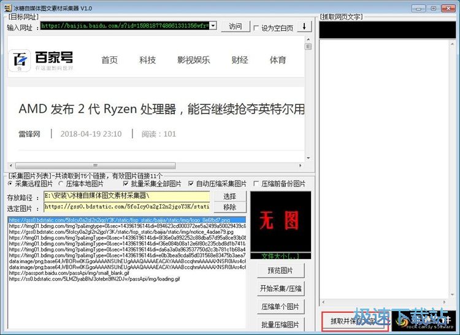Screen dimensions: 460x335
Task: Toggle the 批量采集全部图片 checkbox
Action: click(126, 183)
